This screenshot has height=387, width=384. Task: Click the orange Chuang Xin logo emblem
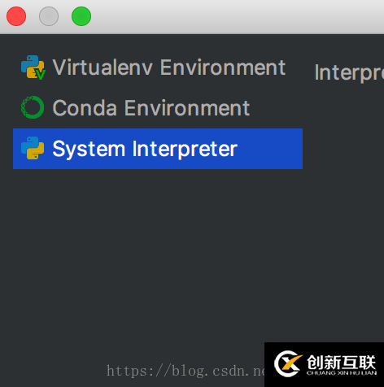[x=288, y=363]
